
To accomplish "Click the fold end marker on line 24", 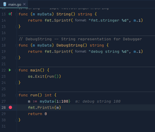I will 17,83.
